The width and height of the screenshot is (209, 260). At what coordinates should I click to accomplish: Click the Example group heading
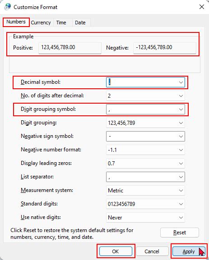click(x=23, y=36)
